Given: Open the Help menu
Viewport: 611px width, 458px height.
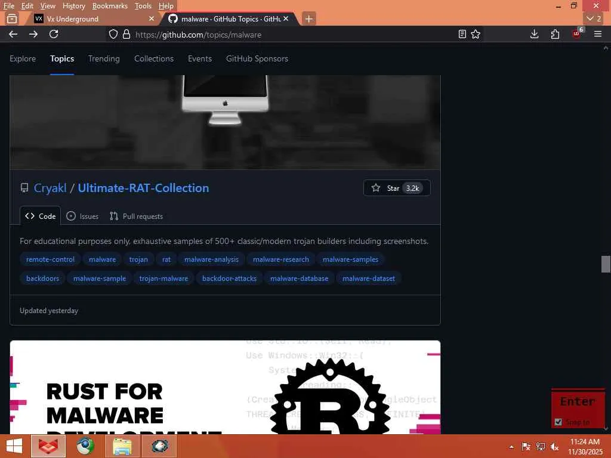Looking at the screenshot, I should [x=166, y=6].
